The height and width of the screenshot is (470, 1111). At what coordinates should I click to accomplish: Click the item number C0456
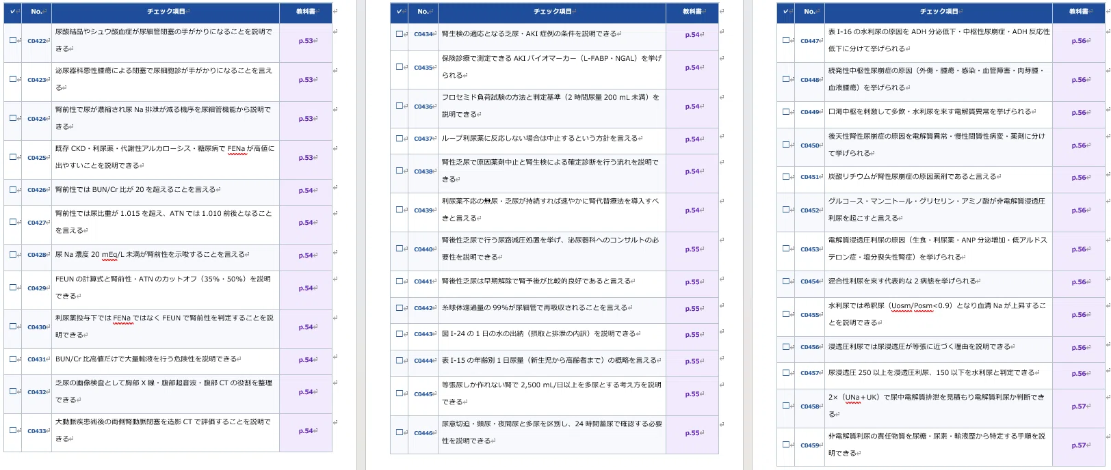809,347
